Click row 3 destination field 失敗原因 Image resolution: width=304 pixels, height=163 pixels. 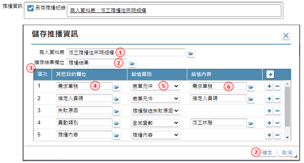click(84, 110)
